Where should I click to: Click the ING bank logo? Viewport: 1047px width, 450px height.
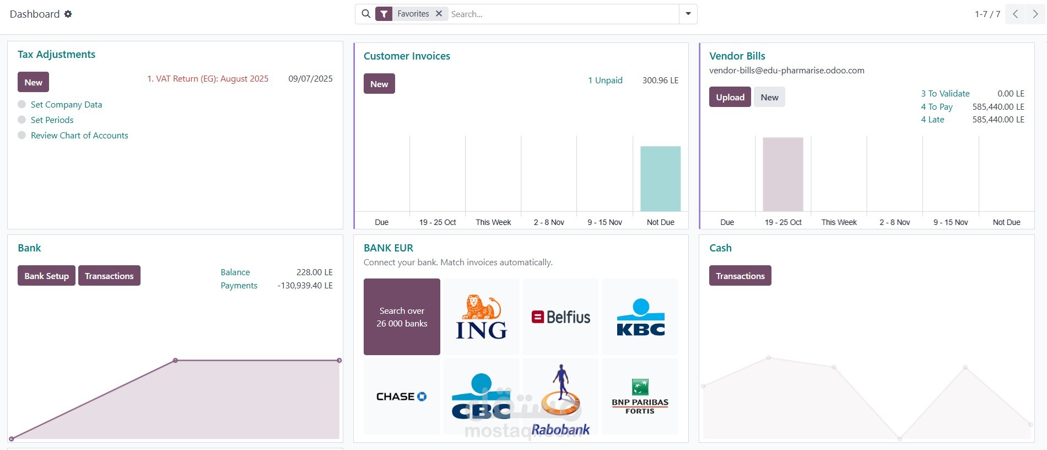coord(481,317)
